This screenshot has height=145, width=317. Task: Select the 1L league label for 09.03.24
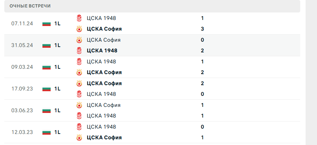point(57,67)
